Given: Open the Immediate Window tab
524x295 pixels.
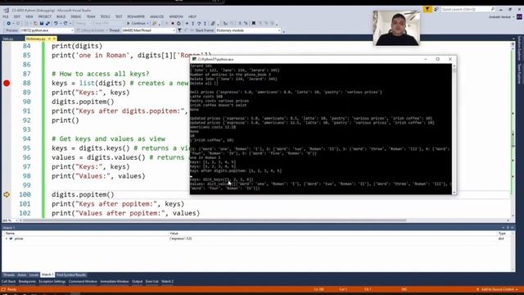Looking at the screenshot, I should 115,282.
